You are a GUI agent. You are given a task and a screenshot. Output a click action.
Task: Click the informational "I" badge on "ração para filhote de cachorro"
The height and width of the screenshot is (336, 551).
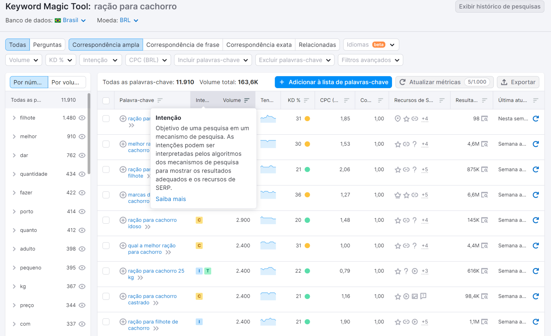tap(199, 322)
